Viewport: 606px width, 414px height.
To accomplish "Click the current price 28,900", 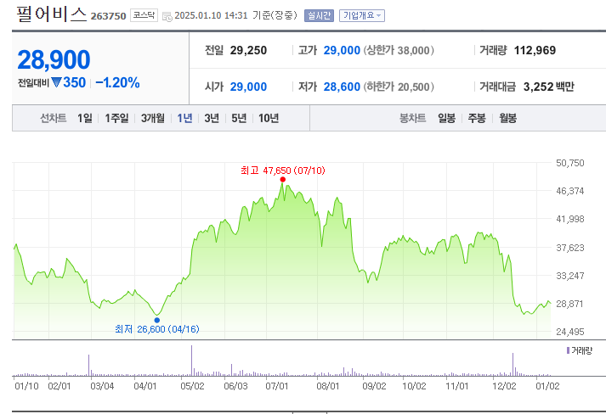I will [54, 59].
